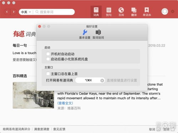Image resolution: width=178 pixels, height=133 pixels.
Task: Click the 有道词典 logo
Action: click(x=24, y=34)
